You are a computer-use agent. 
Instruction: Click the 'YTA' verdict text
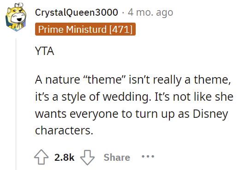click(x=44, y=51)
